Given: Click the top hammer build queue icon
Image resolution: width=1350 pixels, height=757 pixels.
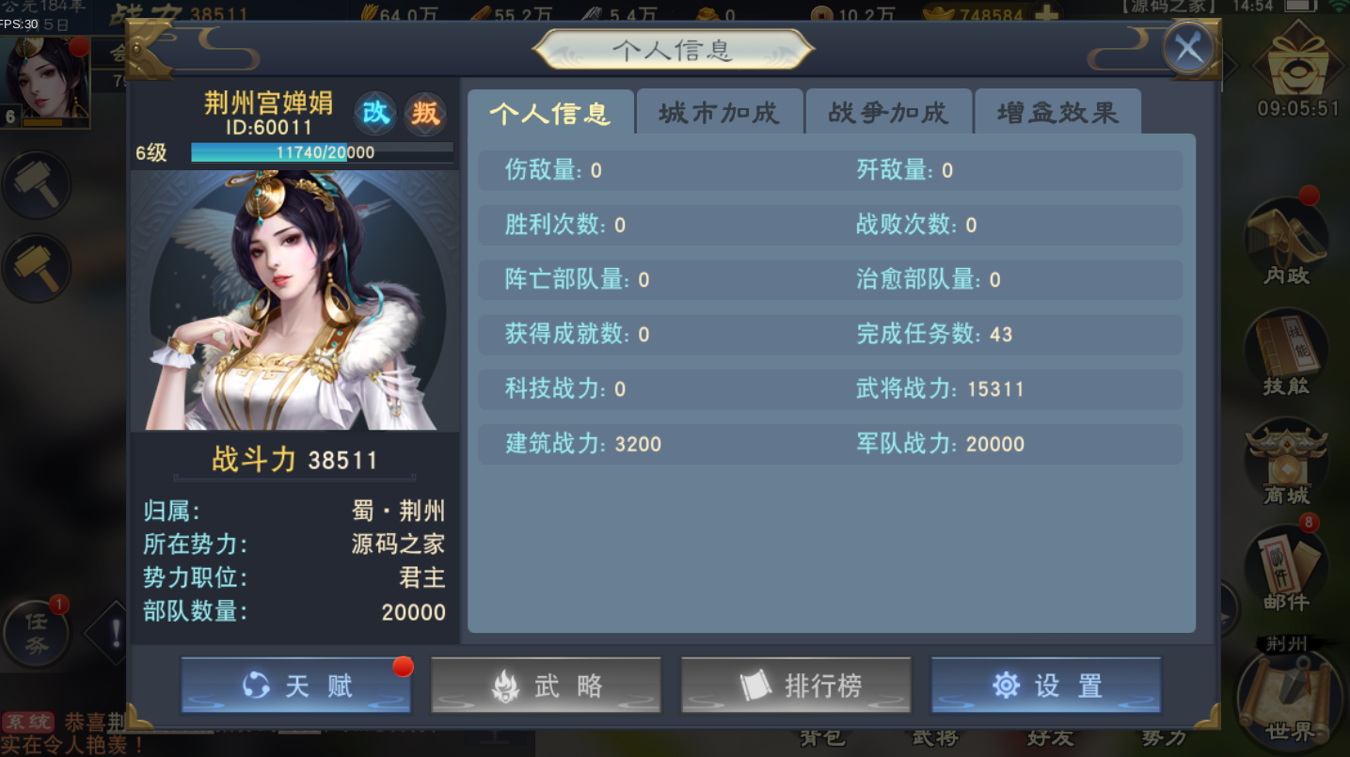Looking at the screenshot, I should point(37,185).
